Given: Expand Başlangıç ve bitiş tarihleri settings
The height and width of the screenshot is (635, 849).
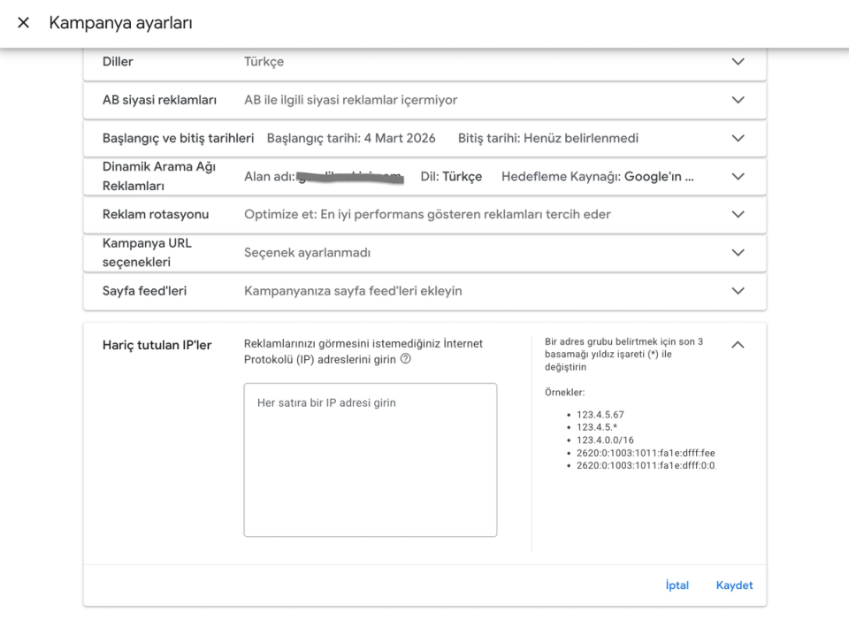Looking at the screenshot, I should [738, 138].
